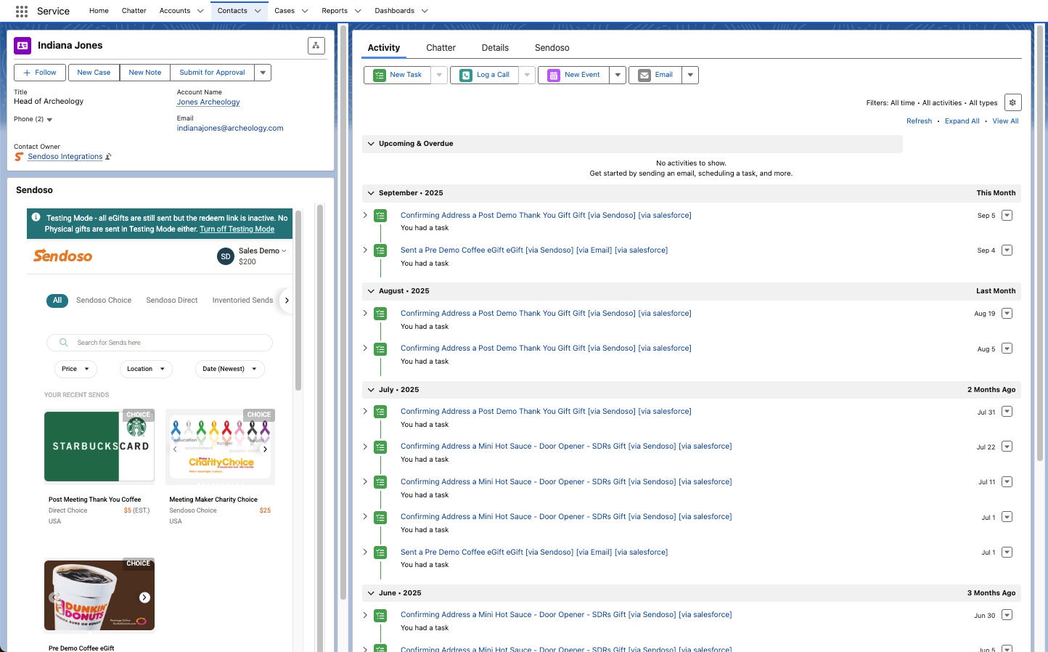Screen dimensions: 1048x652
Task: Click task icon for Sep 5 Confirming Address
Action: point(380,216)
